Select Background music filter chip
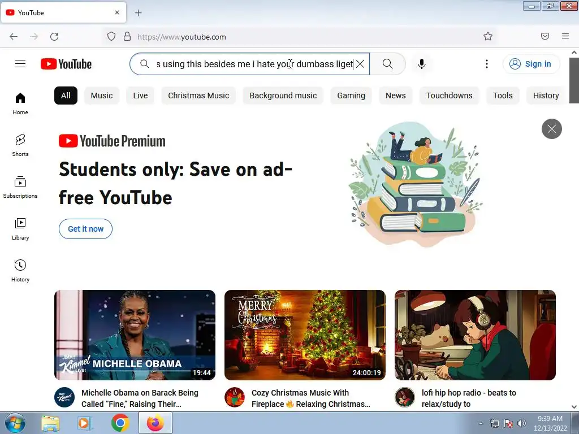The image size is (579, 434). 283,96
